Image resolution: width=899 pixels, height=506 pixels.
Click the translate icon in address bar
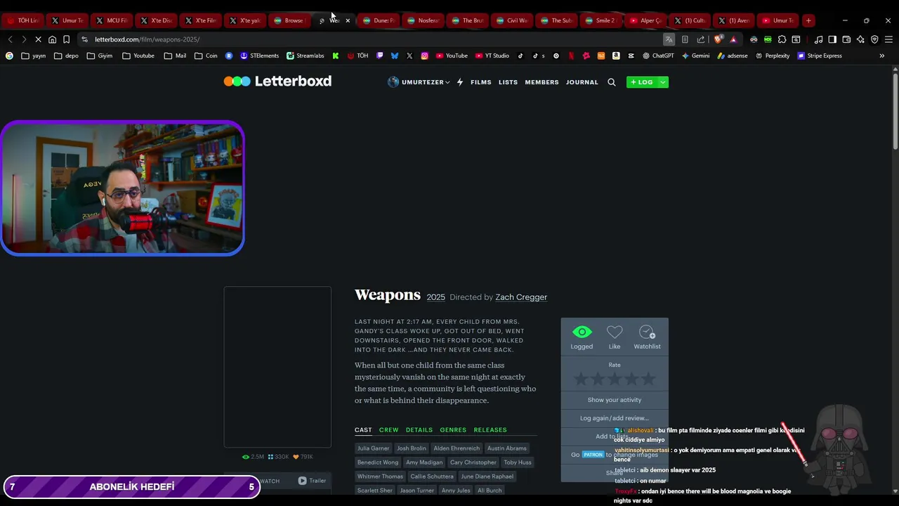669,39
